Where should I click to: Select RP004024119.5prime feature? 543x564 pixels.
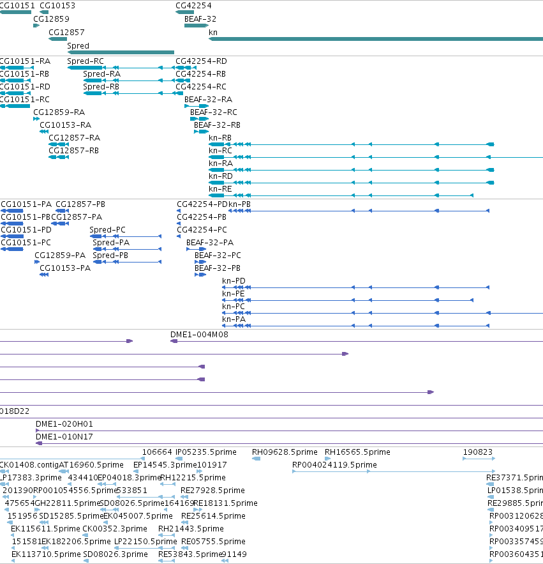[x=394, y=471]
